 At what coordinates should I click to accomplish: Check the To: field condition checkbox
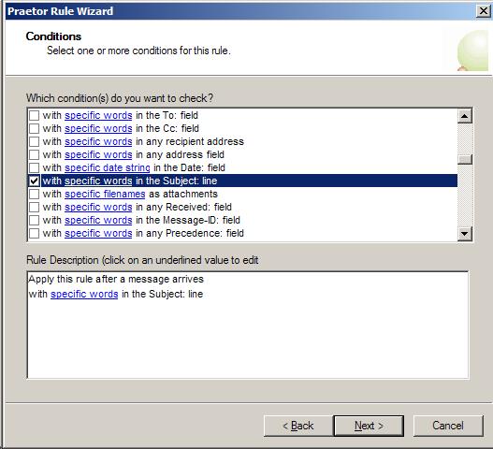[x=34, y=115]
